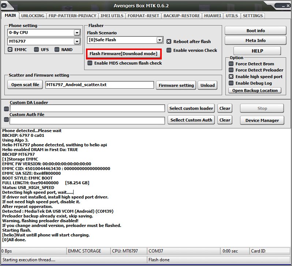Click log line 'Starting flash.'
This screenshot has width=292, height=266.
click(17, 230)
